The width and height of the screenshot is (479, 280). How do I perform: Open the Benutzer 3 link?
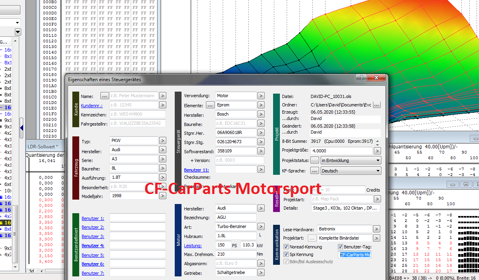coord(93,236)
